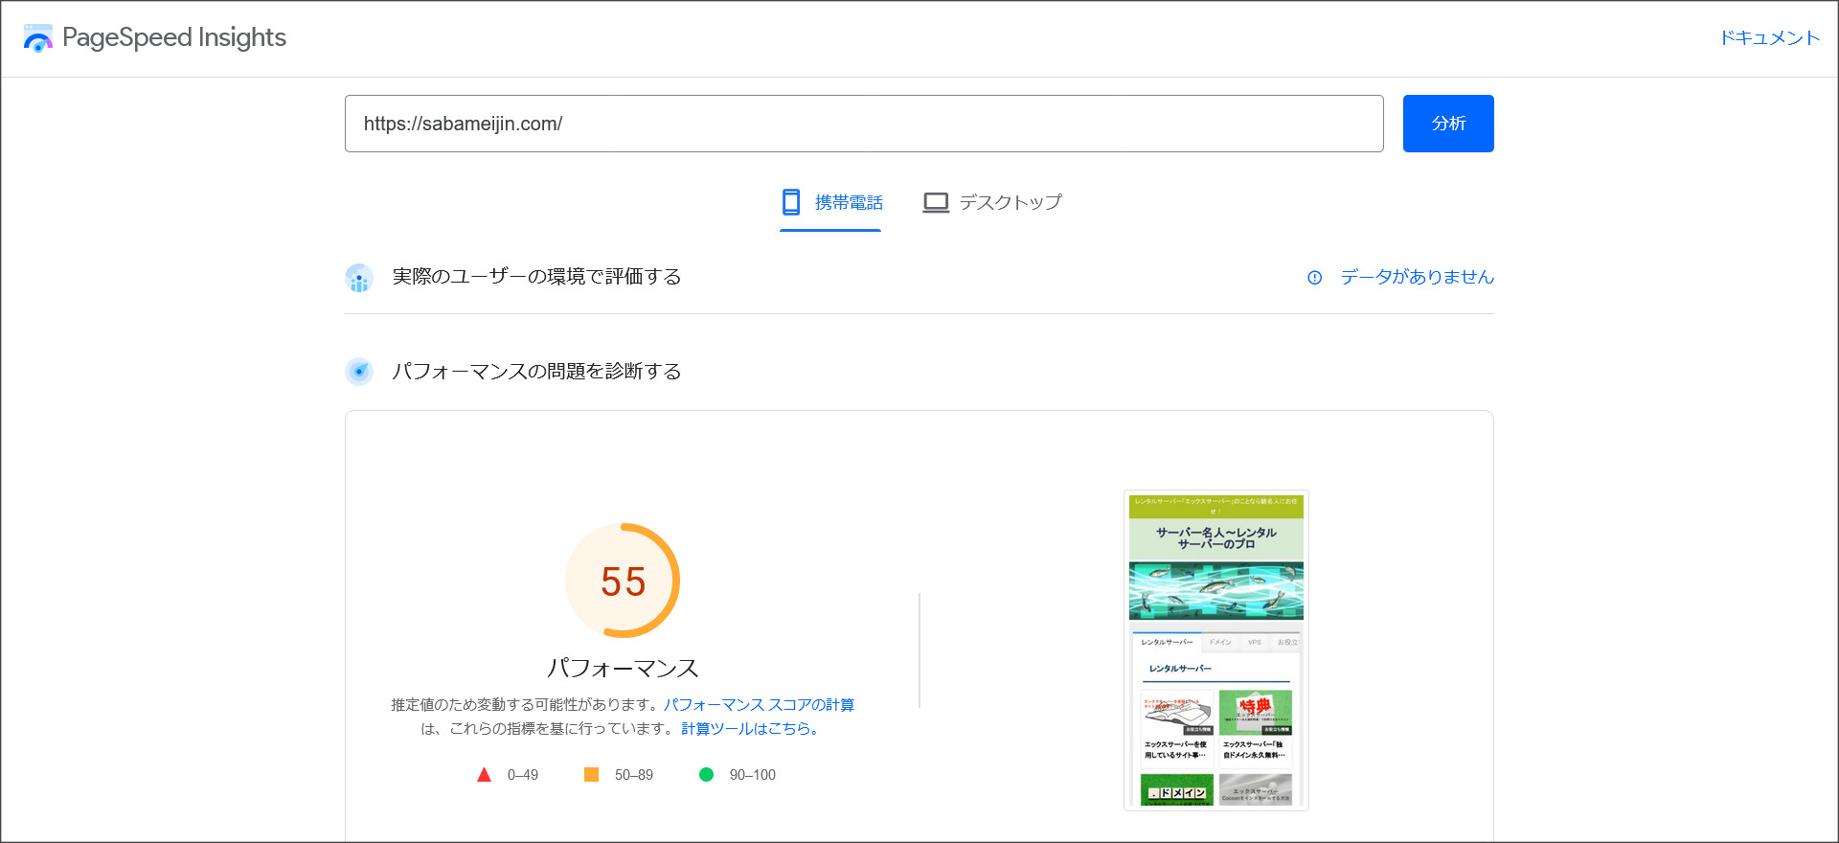This screenshot has width=1839, height=843.
Task: Switch to the デスクトップ tab
Action: 991,202
